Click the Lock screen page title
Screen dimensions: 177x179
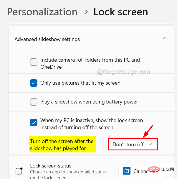tap(121, 12)
